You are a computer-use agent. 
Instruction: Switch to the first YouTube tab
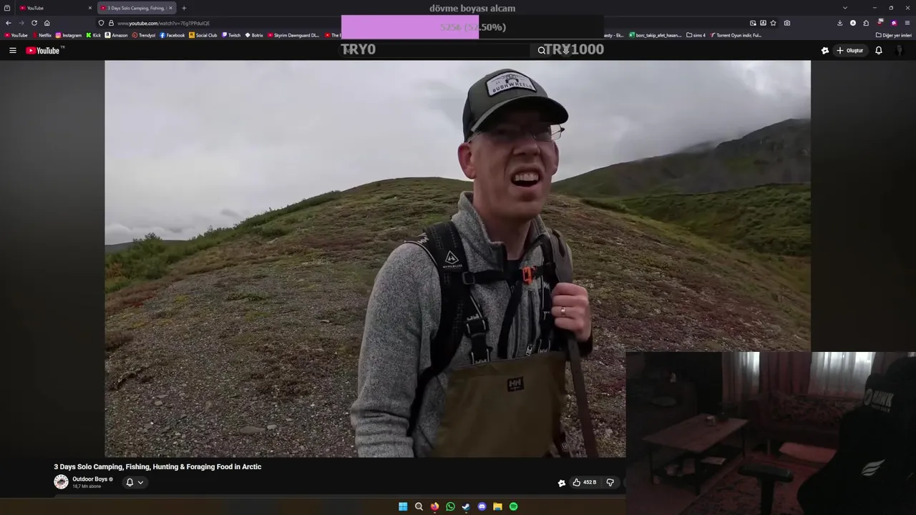[x=54, y=8]
